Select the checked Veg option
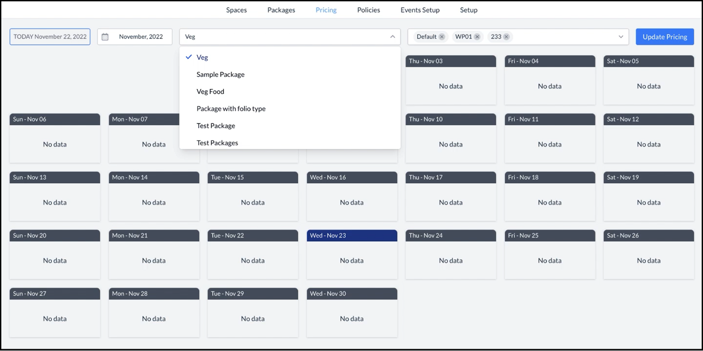This screenshot has width=703, height=351. pos(202,58)
